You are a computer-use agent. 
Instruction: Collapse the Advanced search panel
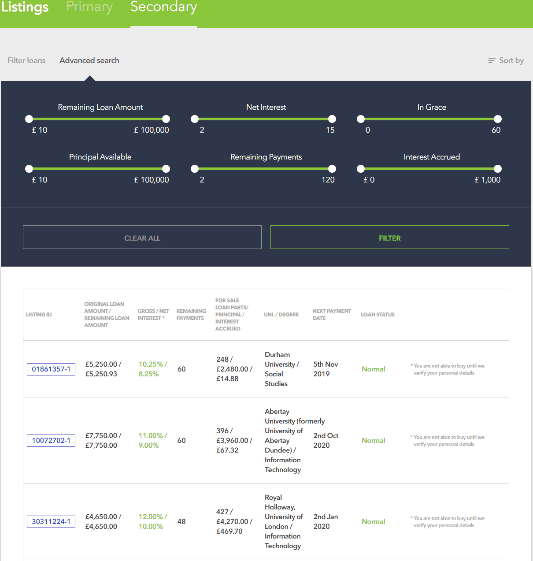pyautogui.click(x=89, y=60)
